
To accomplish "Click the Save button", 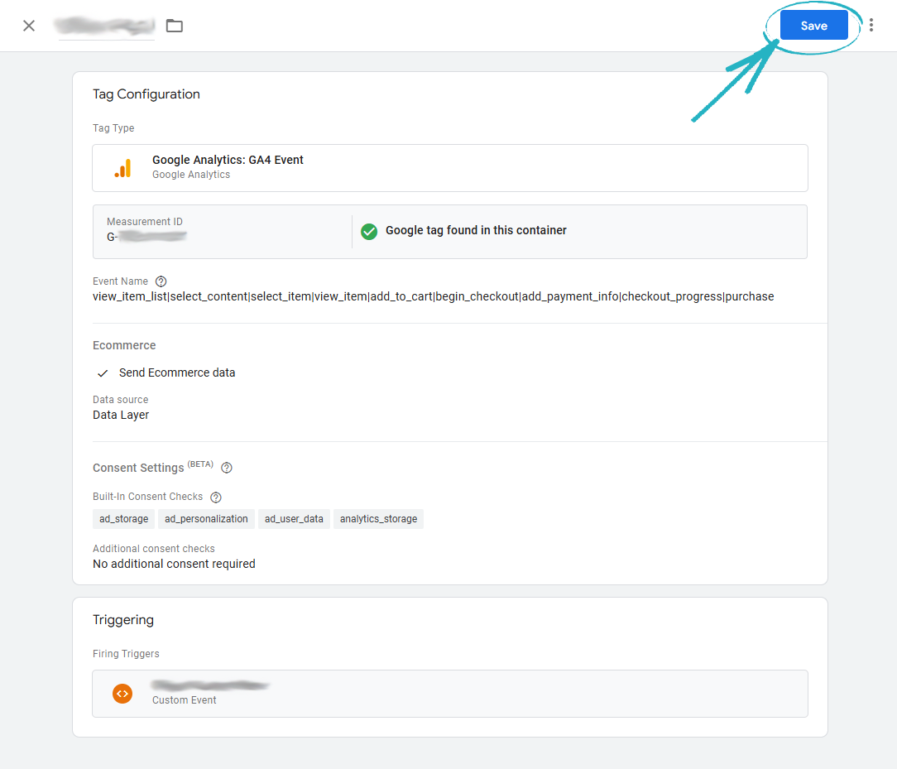I will pos(813,26).
